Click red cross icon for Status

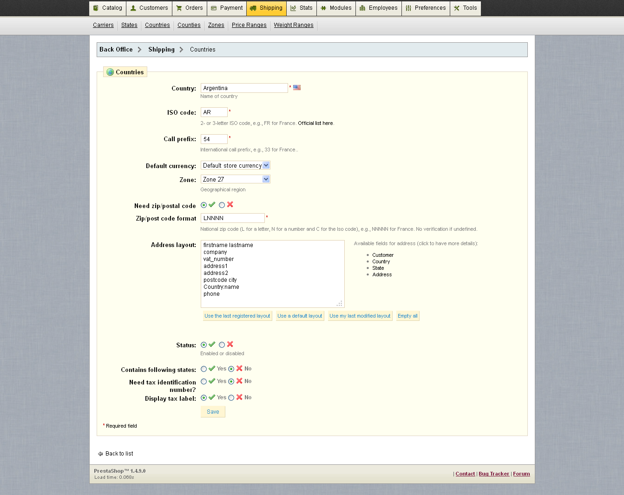[x=230, y=345]
